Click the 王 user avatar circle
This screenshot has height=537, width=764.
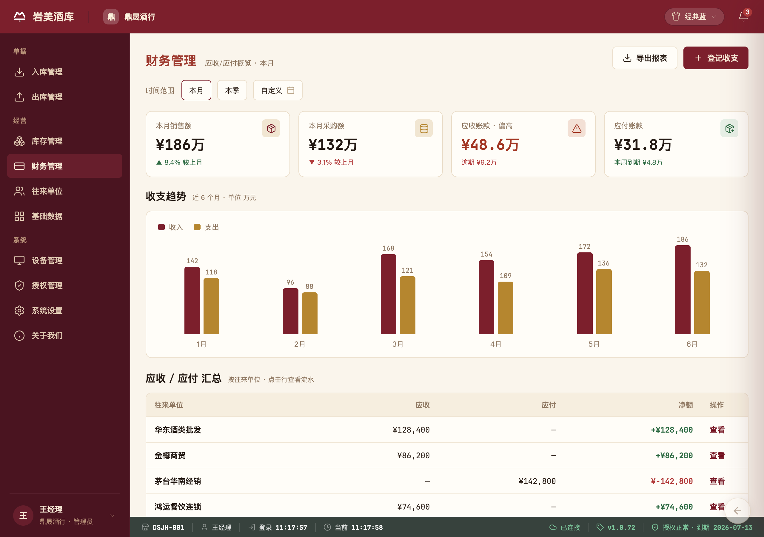23,516
